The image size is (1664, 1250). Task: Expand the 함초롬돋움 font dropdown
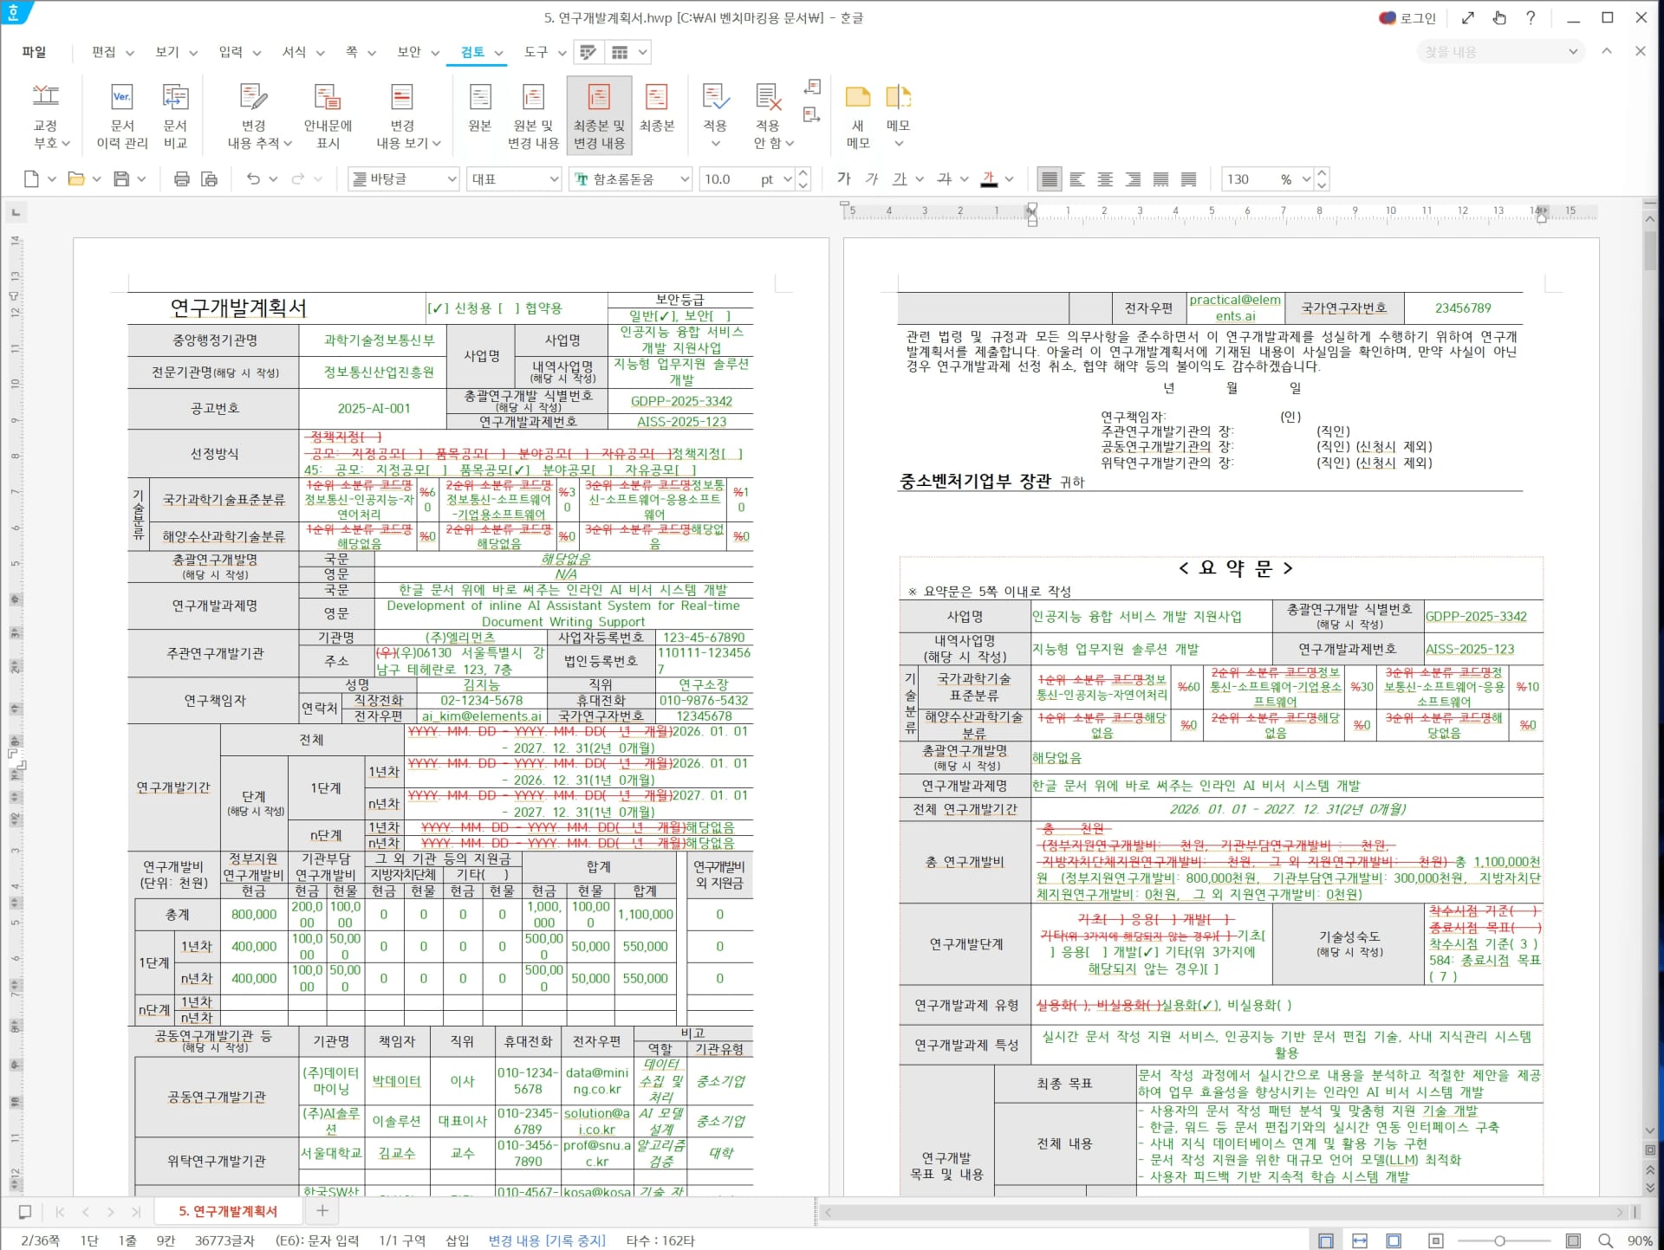click(x=684, y=179)
